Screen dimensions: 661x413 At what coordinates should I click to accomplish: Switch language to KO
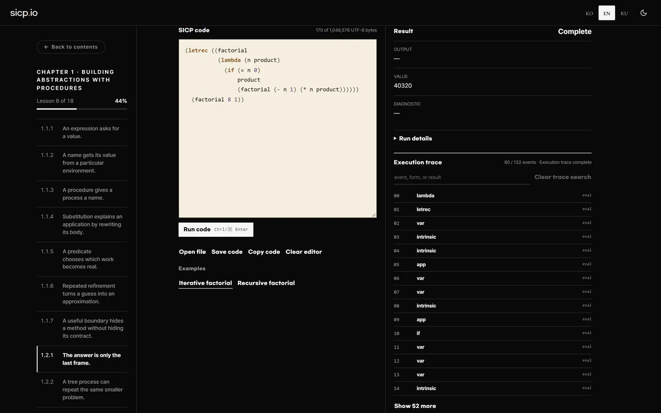click(x=589, y=13)
